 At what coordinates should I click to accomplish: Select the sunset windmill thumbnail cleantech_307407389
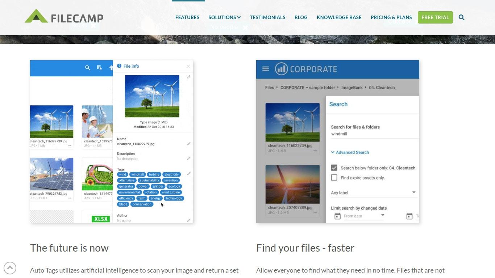(x=292, y=184)
